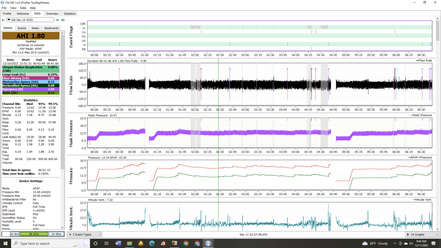
Task: Open the Help menu
Action: 32,8
